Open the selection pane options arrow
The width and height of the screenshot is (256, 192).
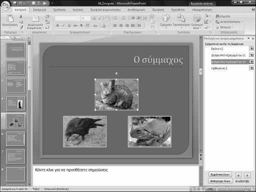[x=248, y=38]
